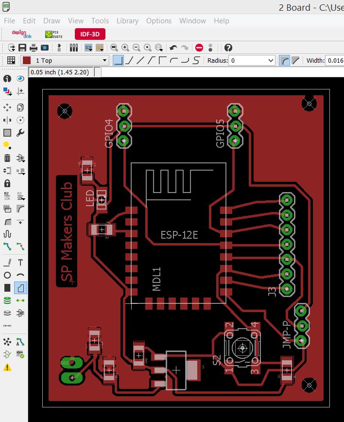The height and width of the screenshot is (422, 344).
Task: Select the Copy tool
Action: (x=20, y=107)
